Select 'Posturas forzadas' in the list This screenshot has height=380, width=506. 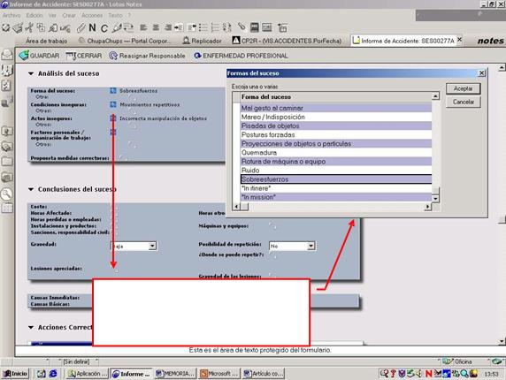click(x=336, y=134)
